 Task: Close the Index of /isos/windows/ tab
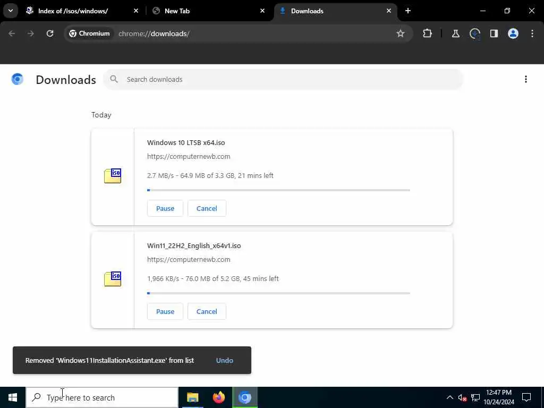136,11
